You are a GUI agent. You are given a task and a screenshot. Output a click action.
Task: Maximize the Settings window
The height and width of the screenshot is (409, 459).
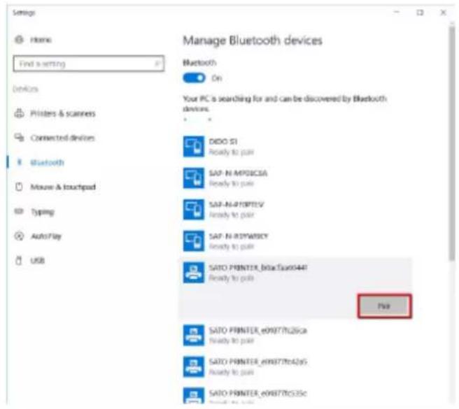[420, 13]
